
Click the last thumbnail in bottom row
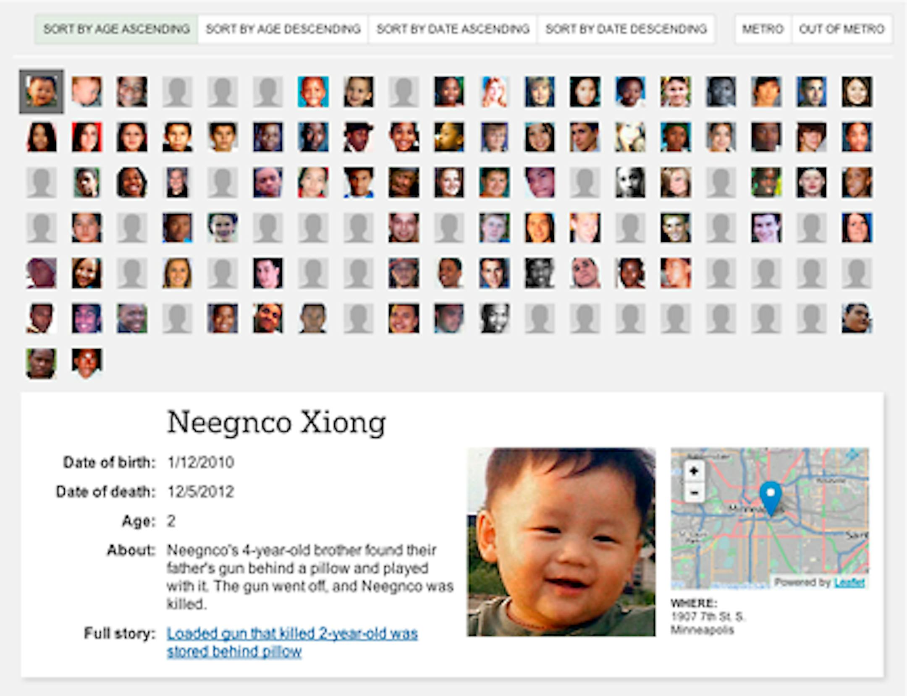(86, 363)
